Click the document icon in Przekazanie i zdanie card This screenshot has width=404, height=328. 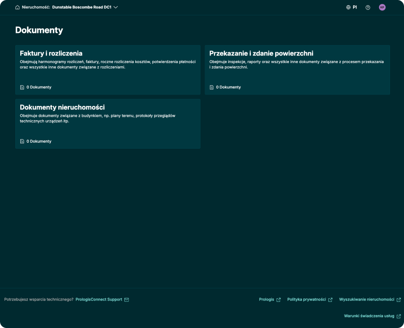(x=211, y=87)
